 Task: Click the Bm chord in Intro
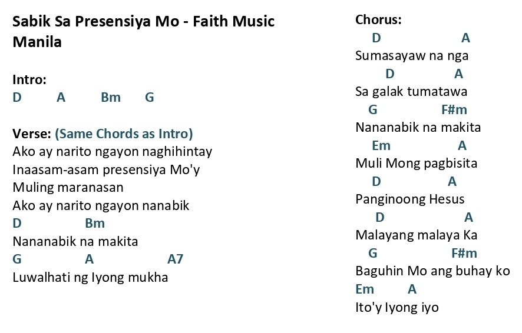[111, 98]
